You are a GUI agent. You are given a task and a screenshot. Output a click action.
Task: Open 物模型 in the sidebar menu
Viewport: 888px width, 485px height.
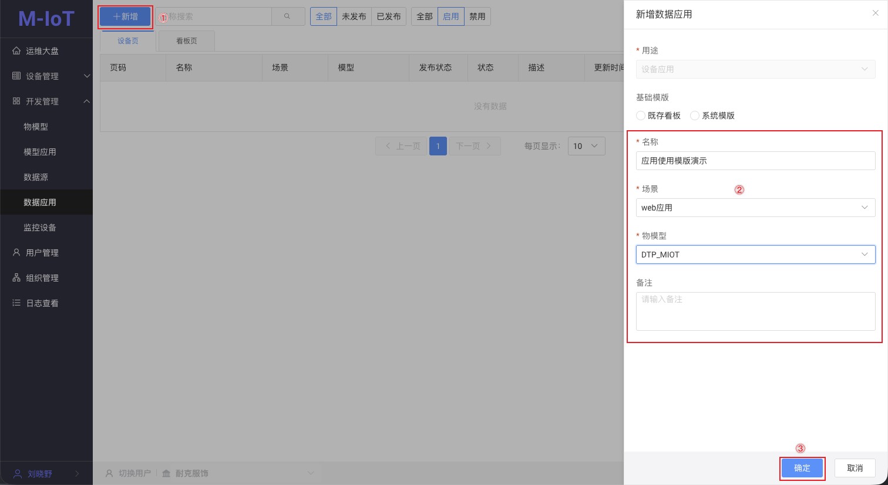[36, 127]
